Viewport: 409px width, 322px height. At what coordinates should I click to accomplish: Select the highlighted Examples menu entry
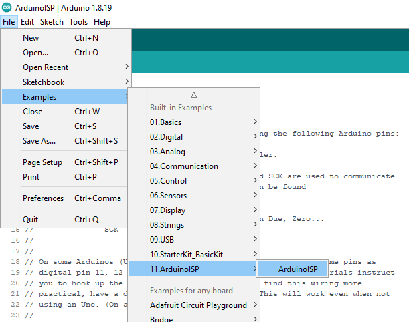click(65, 97)
